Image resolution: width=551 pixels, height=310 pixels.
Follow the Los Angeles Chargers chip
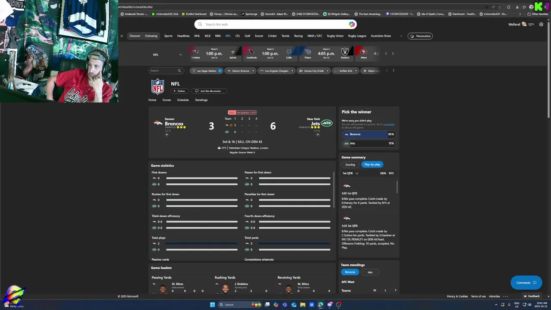point(292,71)
